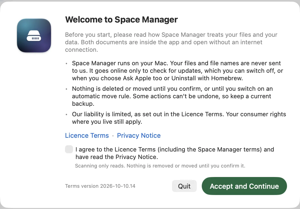Click the 'Nothing is deleted or moved' bullet

(172, 96)
